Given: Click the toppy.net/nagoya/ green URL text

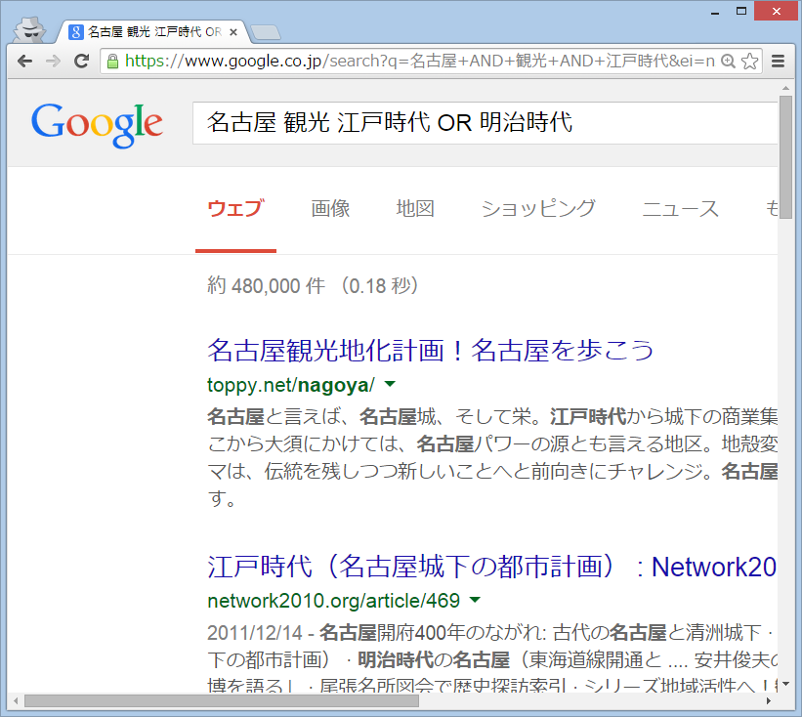Looking at the screenshot, I should point(291,385).
